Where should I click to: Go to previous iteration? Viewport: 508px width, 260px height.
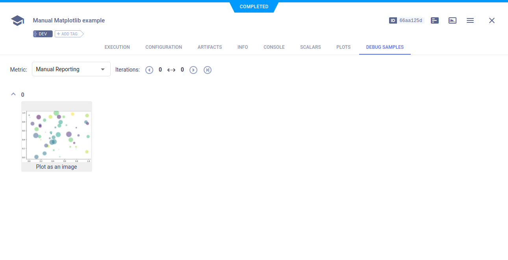[149, 70]
